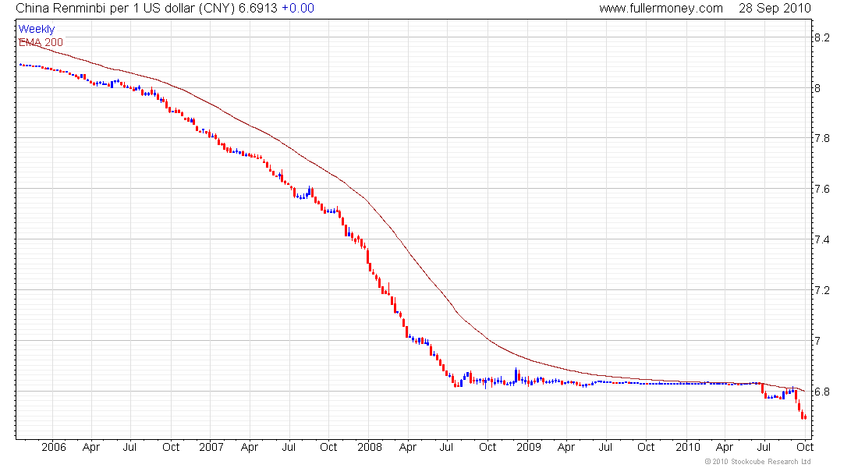Click the 8 price axis label
The height and width of the screenshot is (468, 858).
(817, 88)
